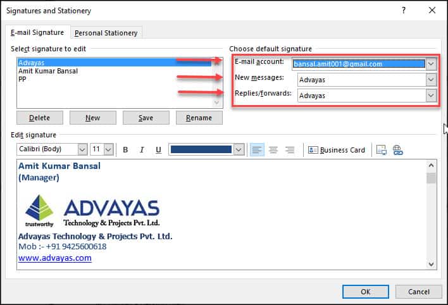The width and height of the screenshot is (448, 305).
Task: Rename the selected signature
Action: 199,118
